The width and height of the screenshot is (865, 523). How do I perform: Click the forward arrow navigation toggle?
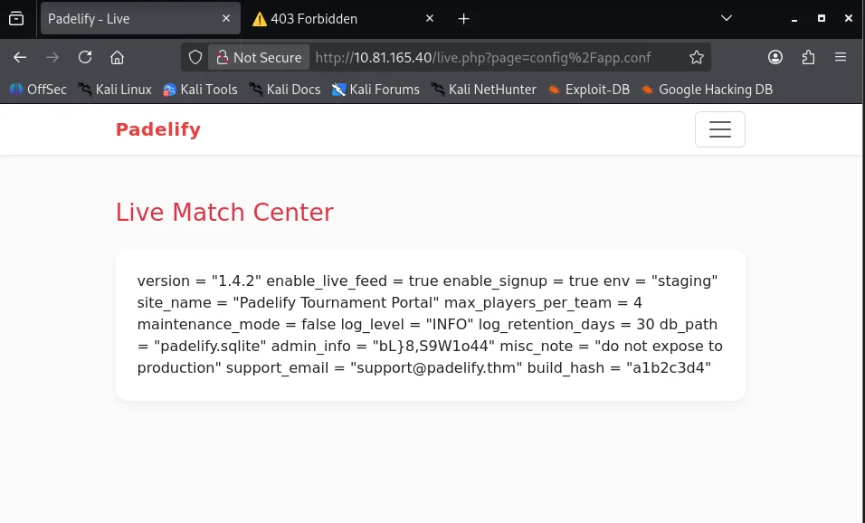tap(52, 57)
